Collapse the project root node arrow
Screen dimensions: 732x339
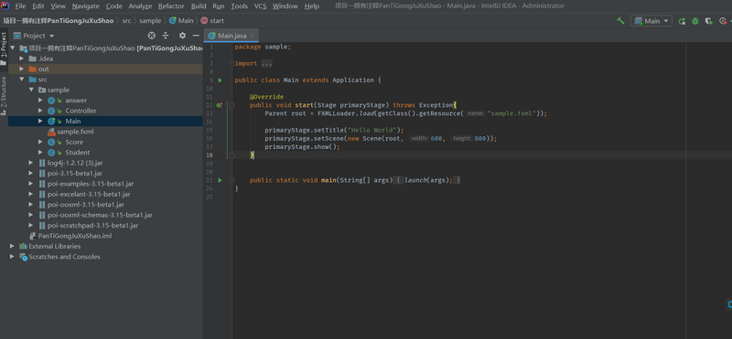point(12,48)
